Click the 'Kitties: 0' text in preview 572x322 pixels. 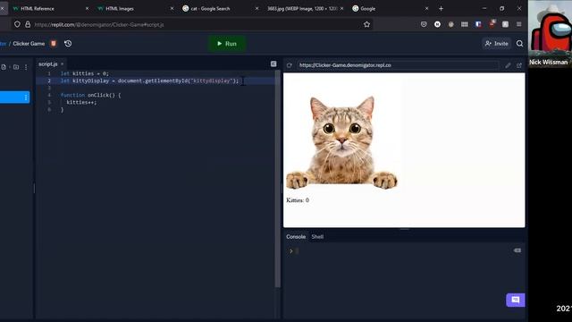[x=298, y=200]
